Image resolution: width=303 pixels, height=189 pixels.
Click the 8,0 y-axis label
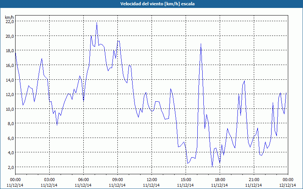pyautogui.click(x=11, y=124)
